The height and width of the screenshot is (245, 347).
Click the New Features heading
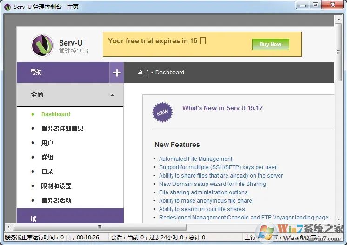(x=177, y=145)
